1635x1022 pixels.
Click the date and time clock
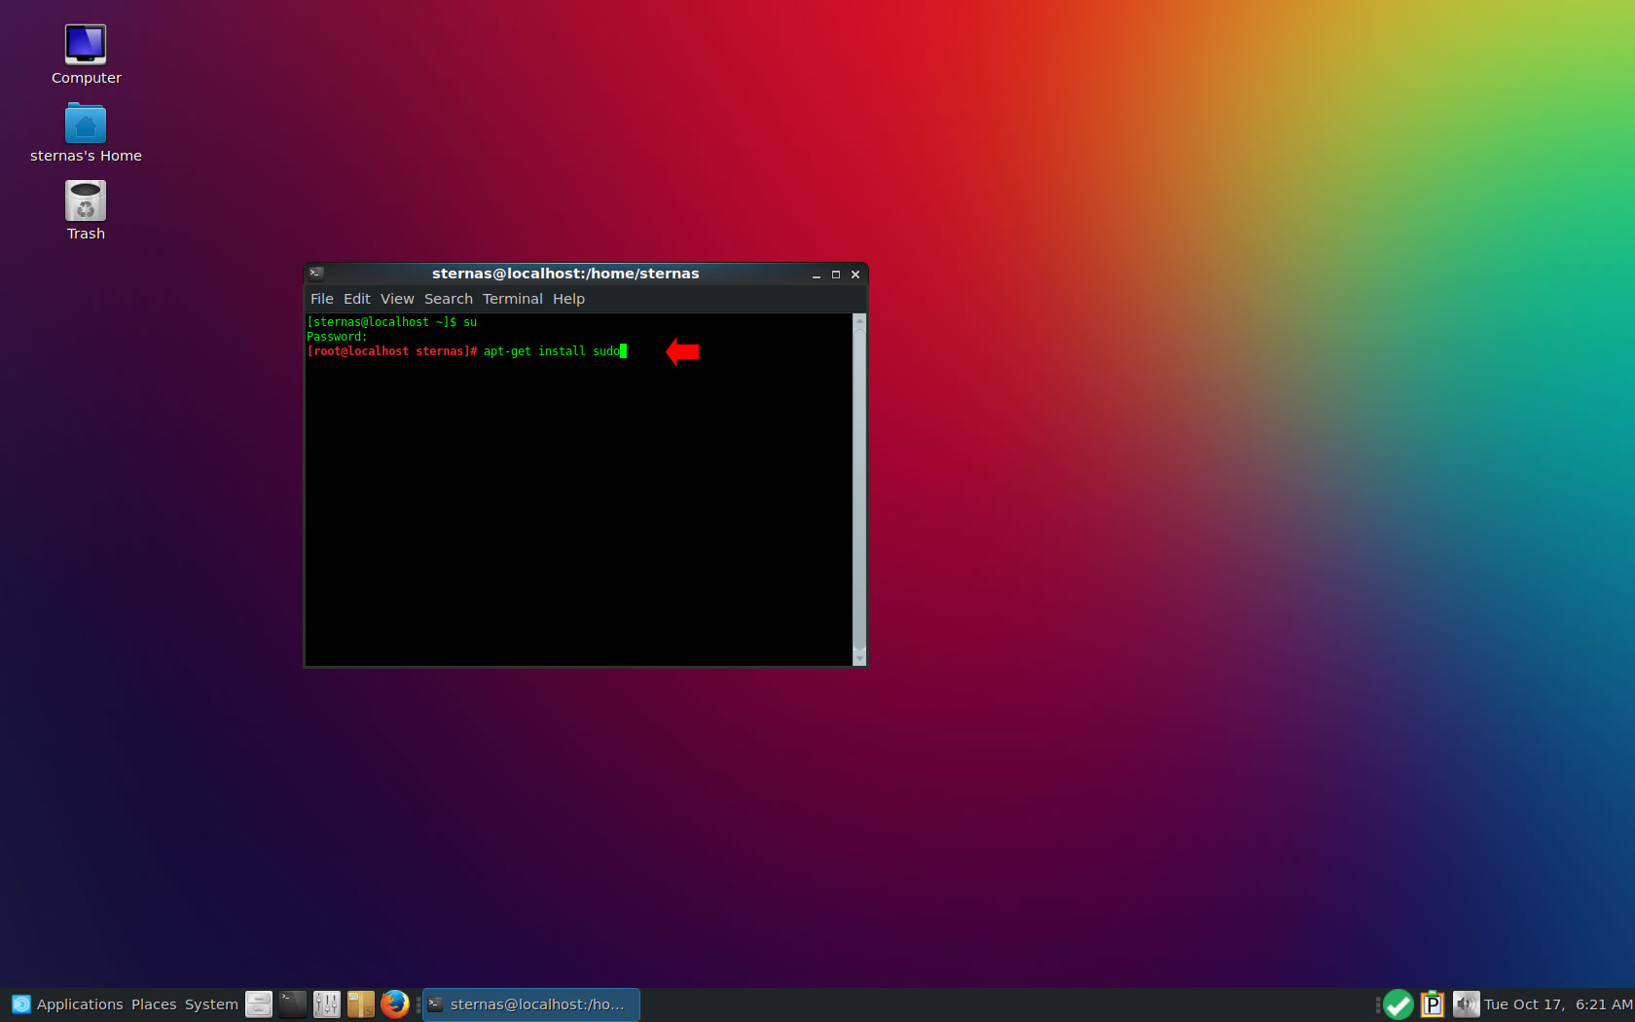click(x=1557, y=1004)
